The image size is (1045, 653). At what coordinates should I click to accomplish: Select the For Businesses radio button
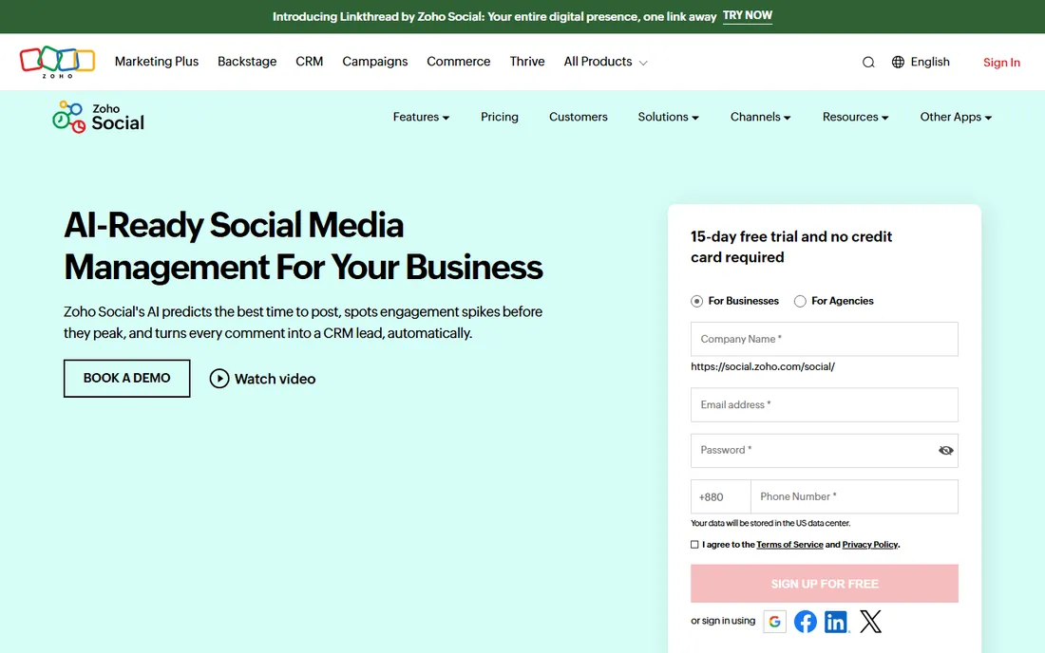tap(697, 302)
